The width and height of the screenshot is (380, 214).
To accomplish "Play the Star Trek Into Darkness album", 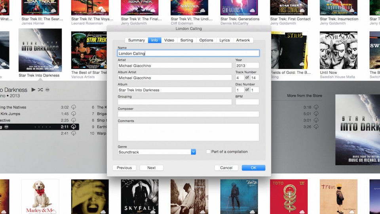I will pyautogui.click(x=33, y=90).
